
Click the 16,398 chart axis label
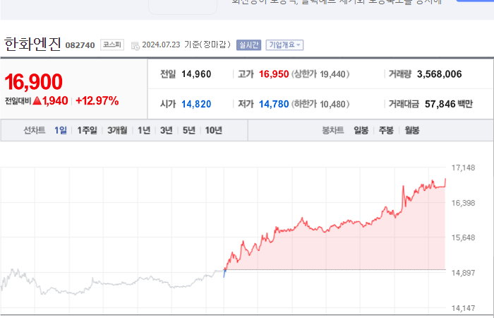[463, 203]
